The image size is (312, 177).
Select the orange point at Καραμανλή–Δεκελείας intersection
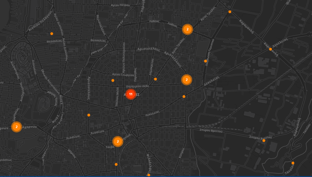[x=271, y=49]
